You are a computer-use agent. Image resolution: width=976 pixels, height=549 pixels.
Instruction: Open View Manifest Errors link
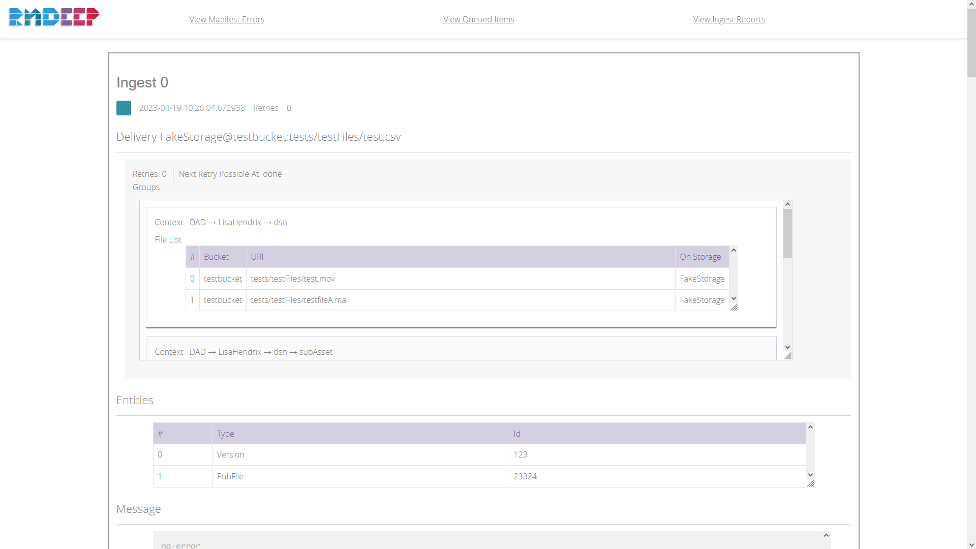click(x=227, y=19)
